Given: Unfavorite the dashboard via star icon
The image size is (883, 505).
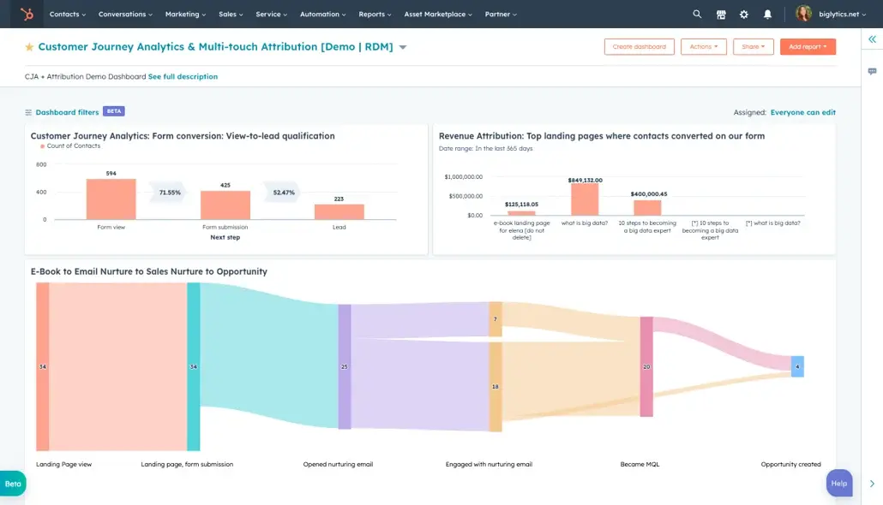Looking at the screenshot, I should click(27, 46).
